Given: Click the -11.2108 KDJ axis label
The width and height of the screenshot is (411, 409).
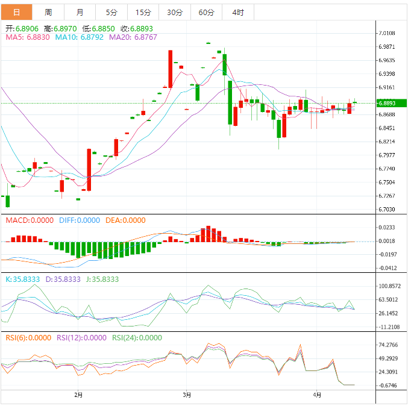Looking at the screenshot, I should point(389,327).
